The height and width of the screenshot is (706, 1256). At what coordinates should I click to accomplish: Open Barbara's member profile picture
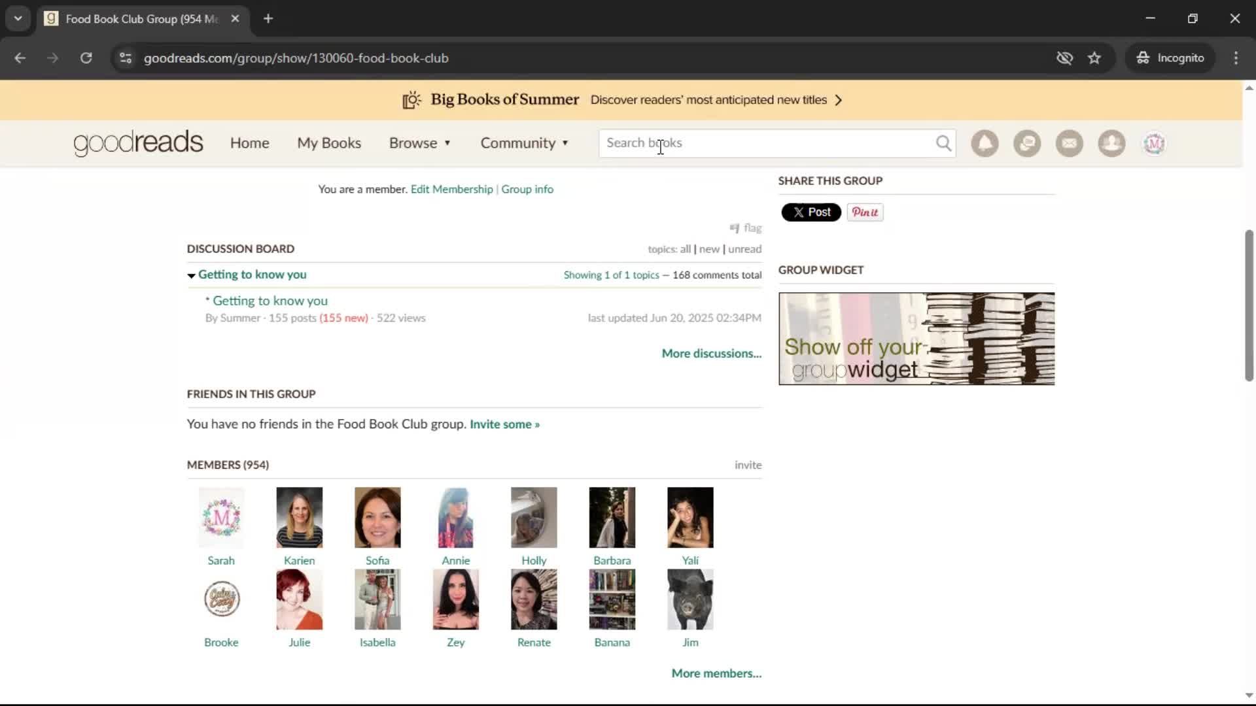click(612, 517)
